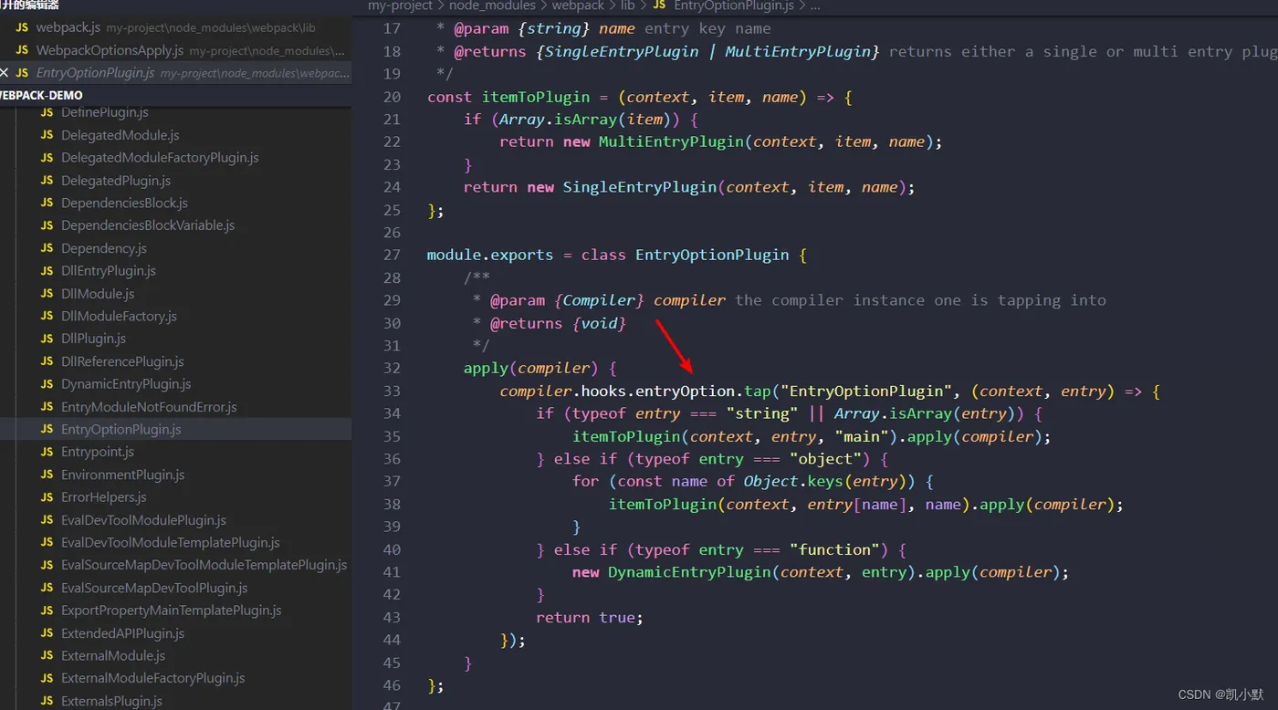Open DllModuleFactory.js file
The width and height of the screenshot is (1278, 710).
point(119,316)
